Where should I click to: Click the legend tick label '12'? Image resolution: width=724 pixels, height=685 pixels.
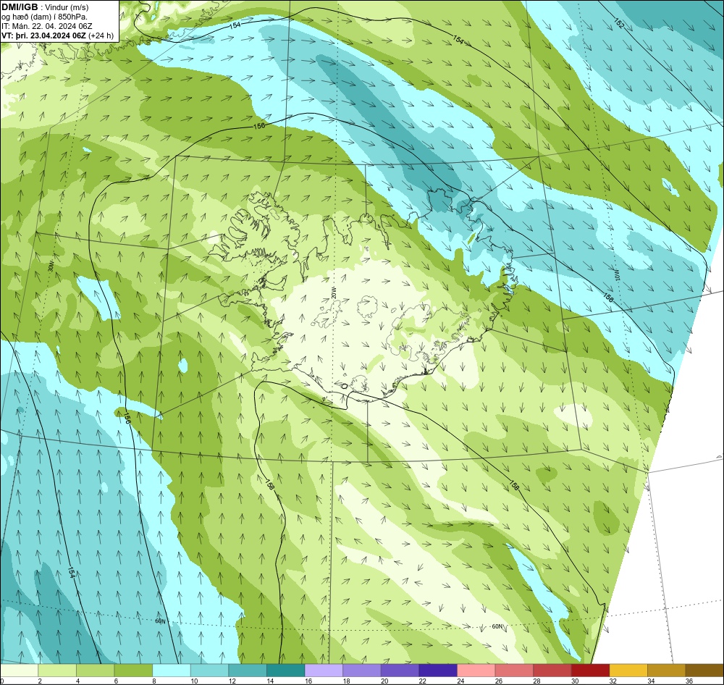[232, 681]
